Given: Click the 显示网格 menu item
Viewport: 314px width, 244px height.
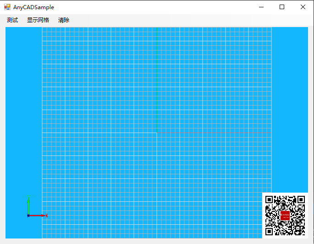Looking at the screenshot, I should click(38, 20).
